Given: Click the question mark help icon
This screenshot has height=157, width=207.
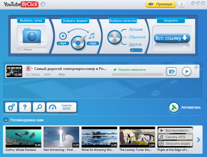Looking at the screenshot, I should click(25, 108).
